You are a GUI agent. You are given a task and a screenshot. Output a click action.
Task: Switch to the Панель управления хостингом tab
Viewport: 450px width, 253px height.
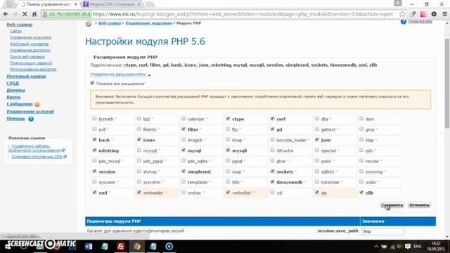coord(49,4)
